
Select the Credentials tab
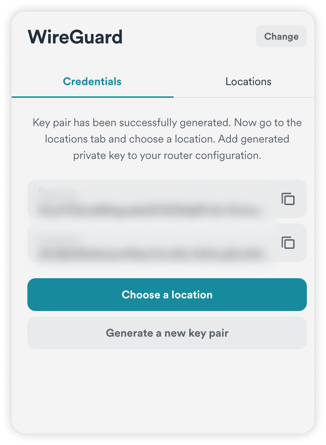[92, 82]
